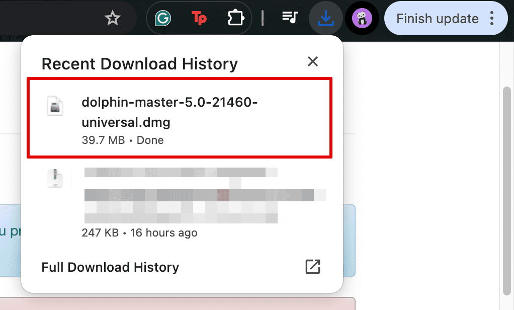Viewport: 514px width, 310px height.
Task: Open the dolphin-master dmg file icon
Action: pos(55,106)
